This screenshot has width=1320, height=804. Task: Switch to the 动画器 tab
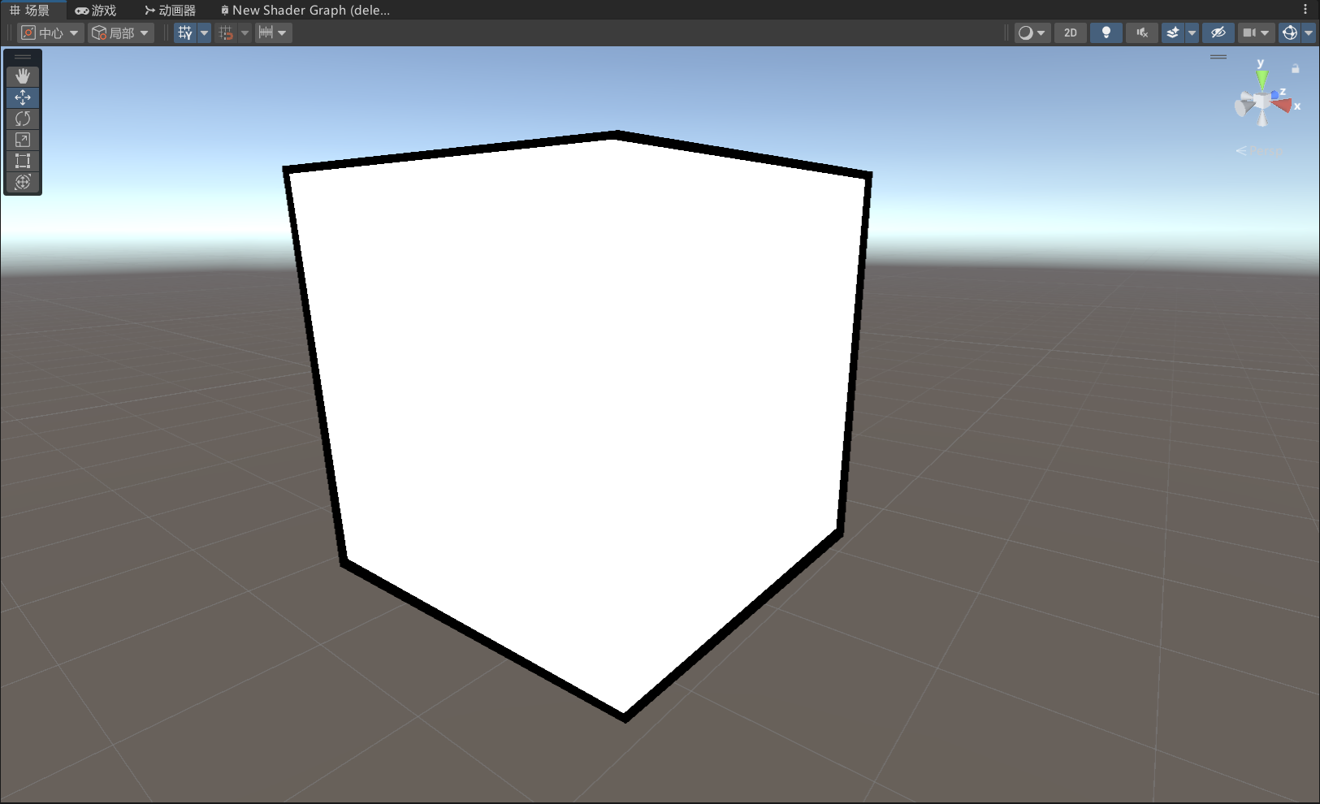coord(170,11)
